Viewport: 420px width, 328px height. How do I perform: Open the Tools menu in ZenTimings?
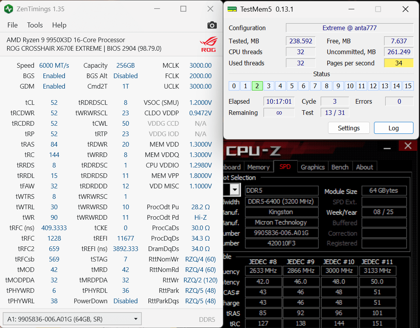pyautogui.click(x=35, y=25)
